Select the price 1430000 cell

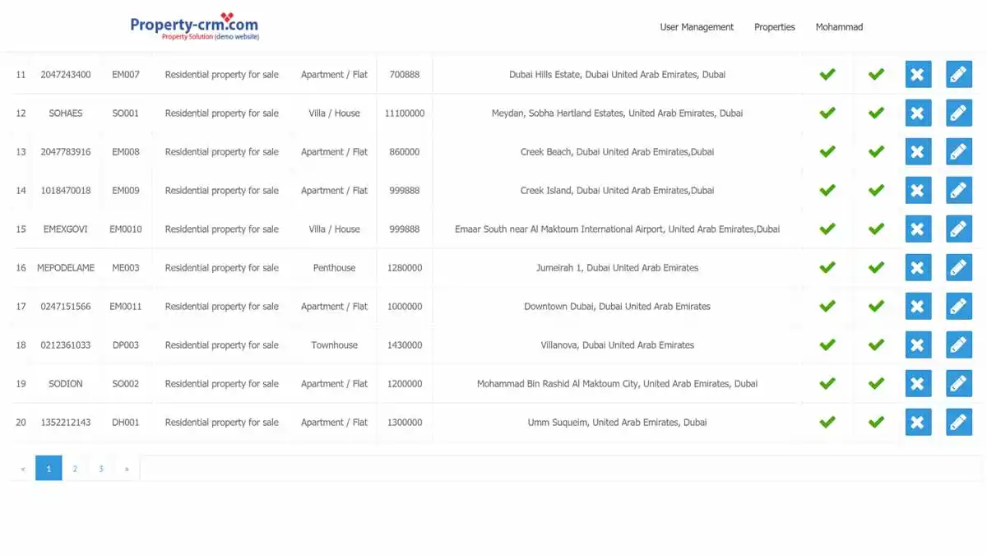coord(405,345)
